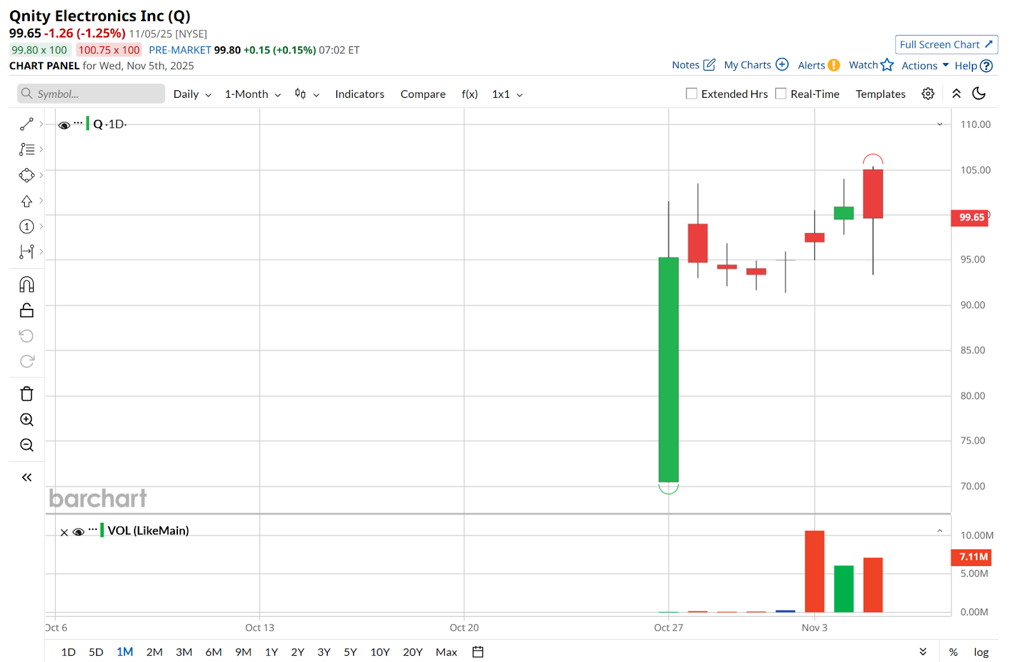Open Help for the chart
1017x662 pixels.
point(974,65)
